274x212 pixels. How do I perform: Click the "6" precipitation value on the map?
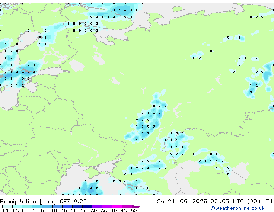[29, 72]
